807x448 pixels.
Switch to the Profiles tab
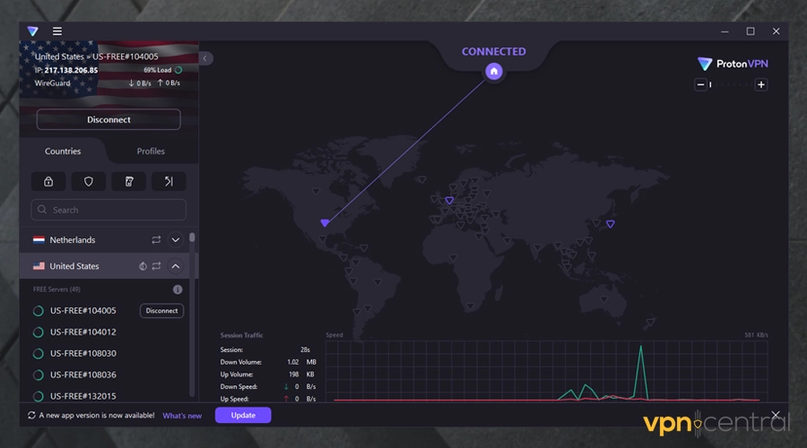pyautogui.click(x=151, y=151)
